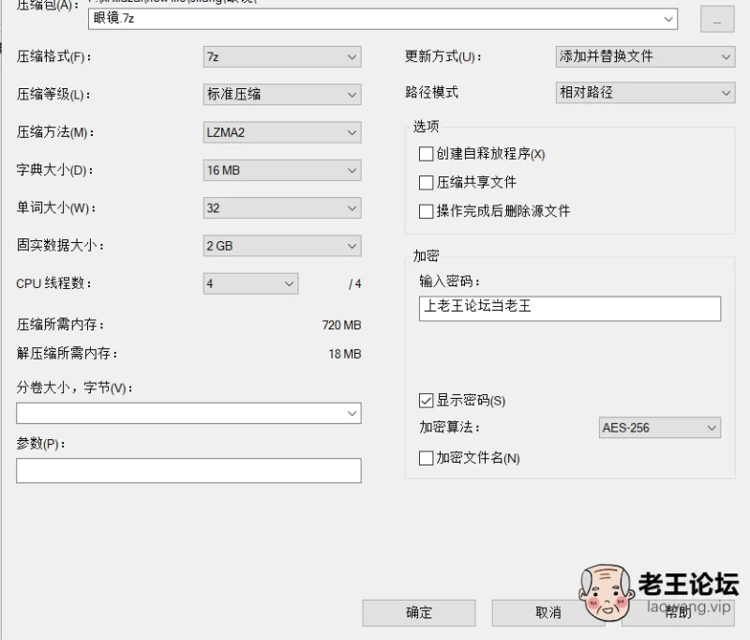Open the 分卷大小 combo box
Screen dimensions: 750x640
pyautogui.click(x=188, y=413)
